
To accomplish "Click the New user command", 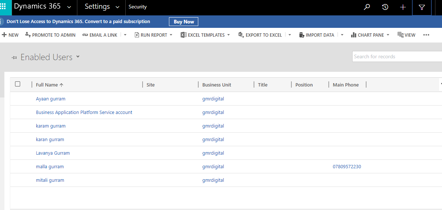I will tap(10, 35).
